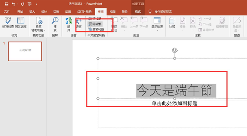Expand the 拒绝 reject dropdown arrow

click(x=193, y=30)
